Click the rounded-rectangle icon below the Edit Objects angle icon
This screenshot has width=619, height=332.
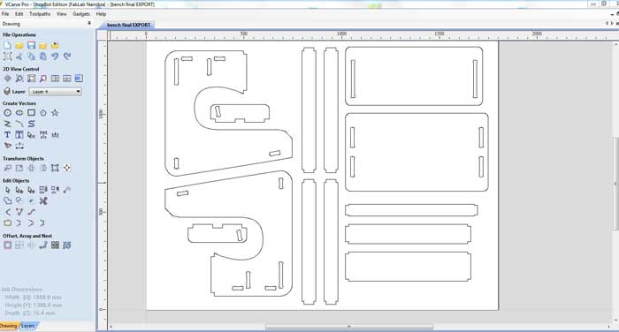pyautogui.click(x=7, y=223)
